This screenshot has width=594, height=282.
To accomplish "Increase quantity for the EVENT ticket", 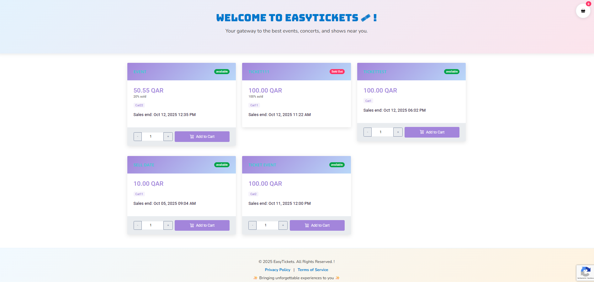I will (x=168, y=137).
